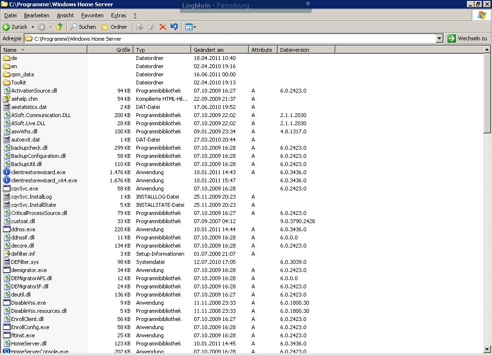This screenshot has height=356, width=492.
Task: Open the Zurück button history dropdown arrow
Action: 33,27
